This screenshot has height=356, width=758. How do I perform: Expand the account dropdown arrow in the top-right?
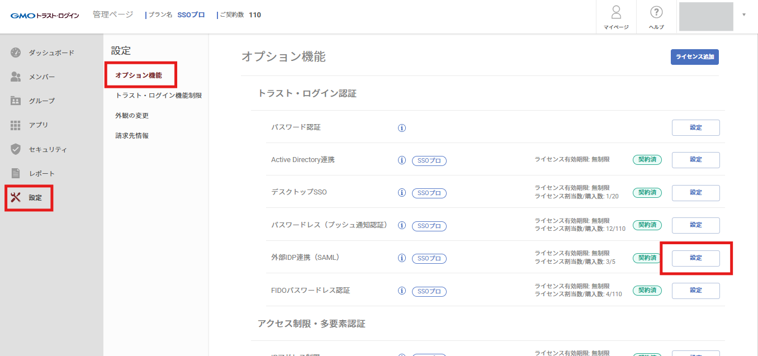coord(744,15)
